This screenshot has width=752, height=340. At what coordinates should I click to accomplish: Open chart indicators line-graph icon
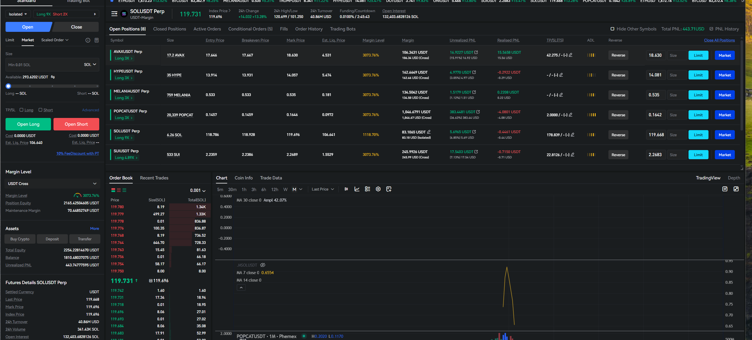(x=357, y=189)
